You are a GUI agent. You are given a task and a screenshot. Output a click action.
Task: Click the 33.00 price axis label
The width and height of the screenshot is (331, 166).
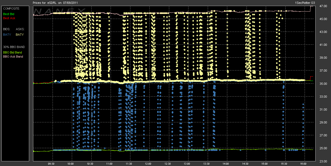(x=323, y=97)
